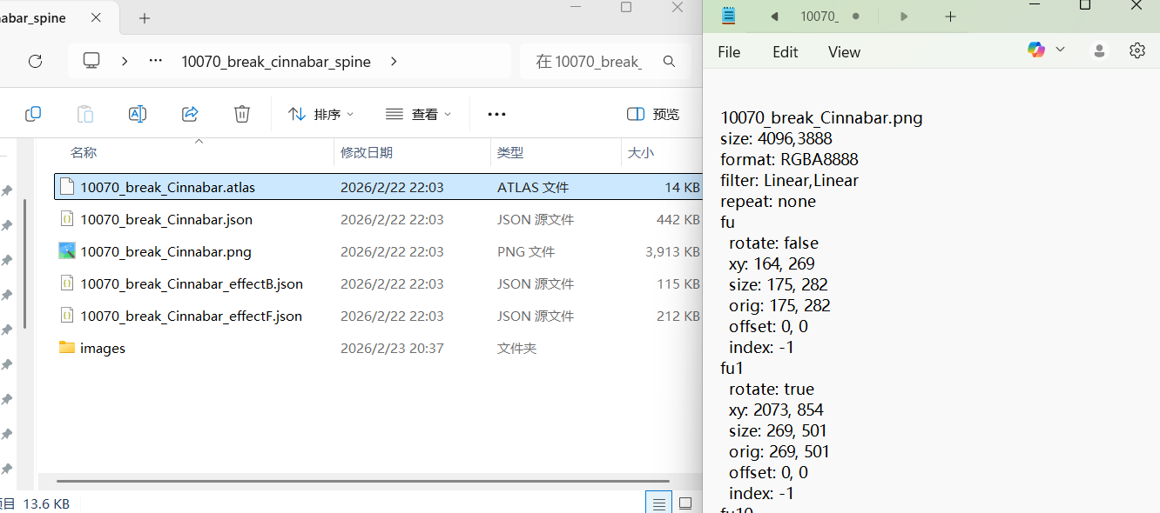Click the three-dot more options button

click(x=496, y=114)
